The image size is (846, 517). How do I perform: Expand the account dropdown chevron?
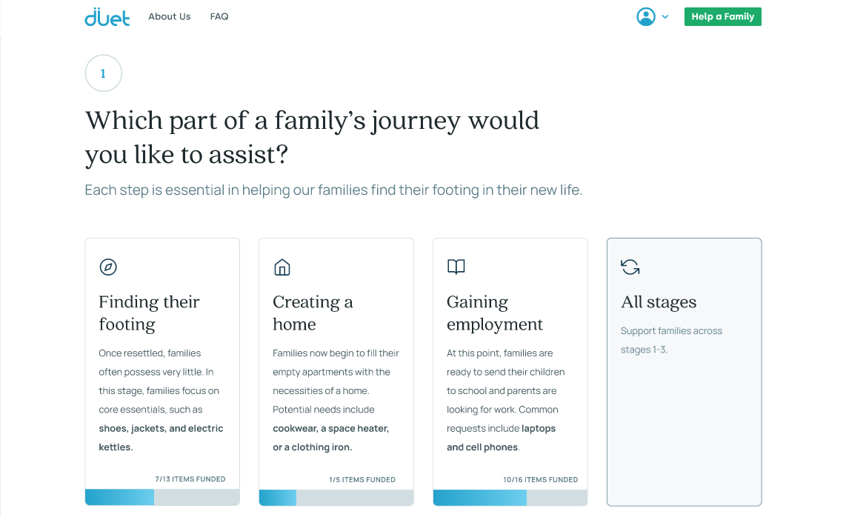tap(665, 17)
